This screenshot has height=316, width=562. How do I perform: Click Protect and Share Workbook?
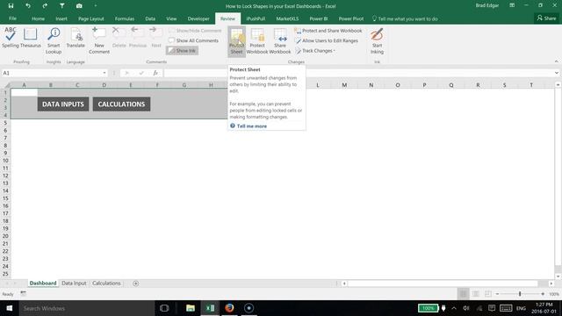[x=328, y=31]
